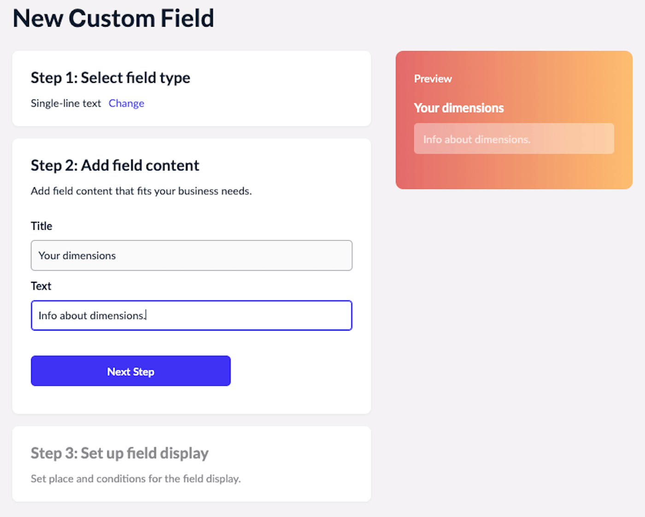Click the Title label above the first input
Viewport: 645px width, 517px height.
pos(41,226)
